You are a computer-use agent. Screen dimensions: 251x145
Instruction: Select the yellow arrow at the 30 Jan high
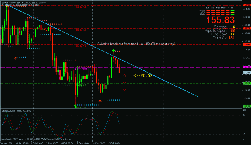coord(6,6)
